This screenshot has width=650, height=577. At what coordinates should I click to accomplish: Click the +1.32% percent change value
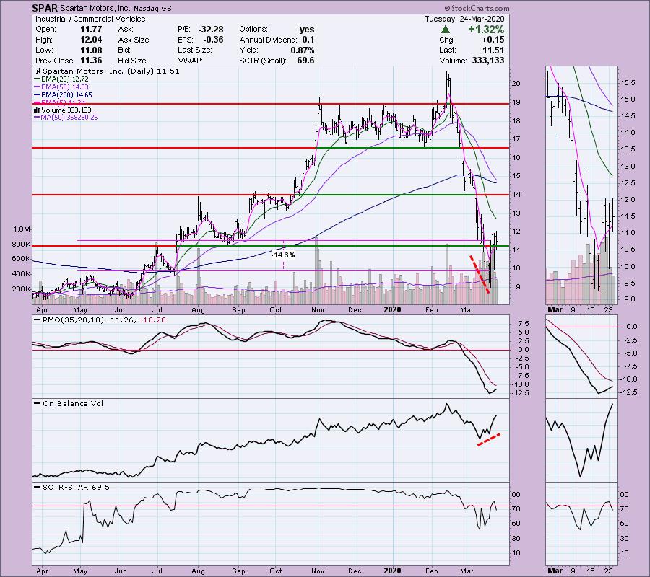[x=486, y=30]
